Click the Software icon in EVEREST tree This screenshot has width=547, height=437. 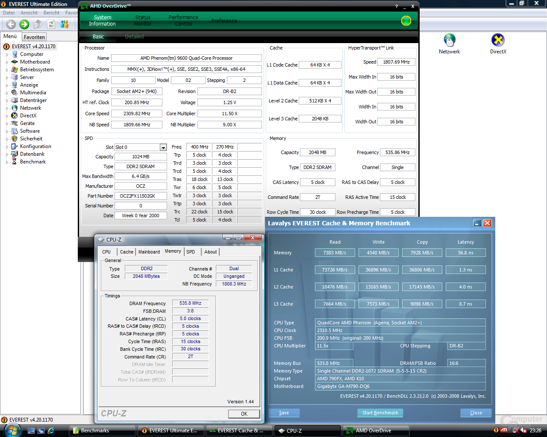point(15,131)
